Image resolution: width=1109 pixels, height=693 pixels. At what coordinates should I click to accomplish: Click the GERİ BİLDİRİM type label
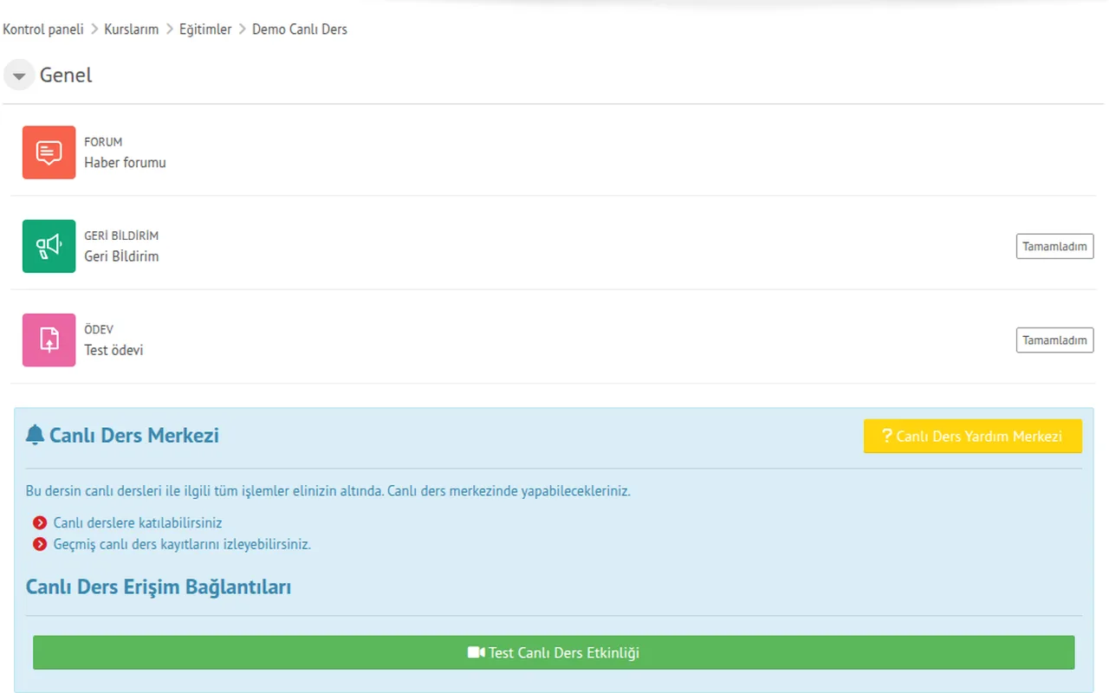[x=121, y=236]
